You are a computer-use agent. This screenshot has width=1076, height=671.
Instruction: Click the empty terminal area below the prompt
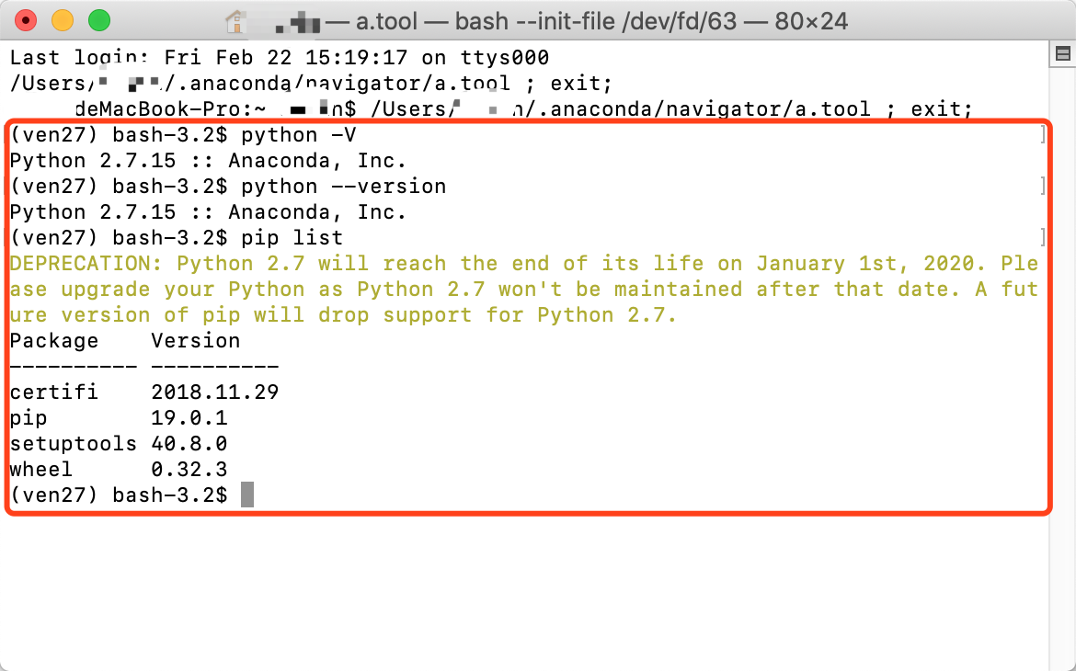(x=524, y=588)
